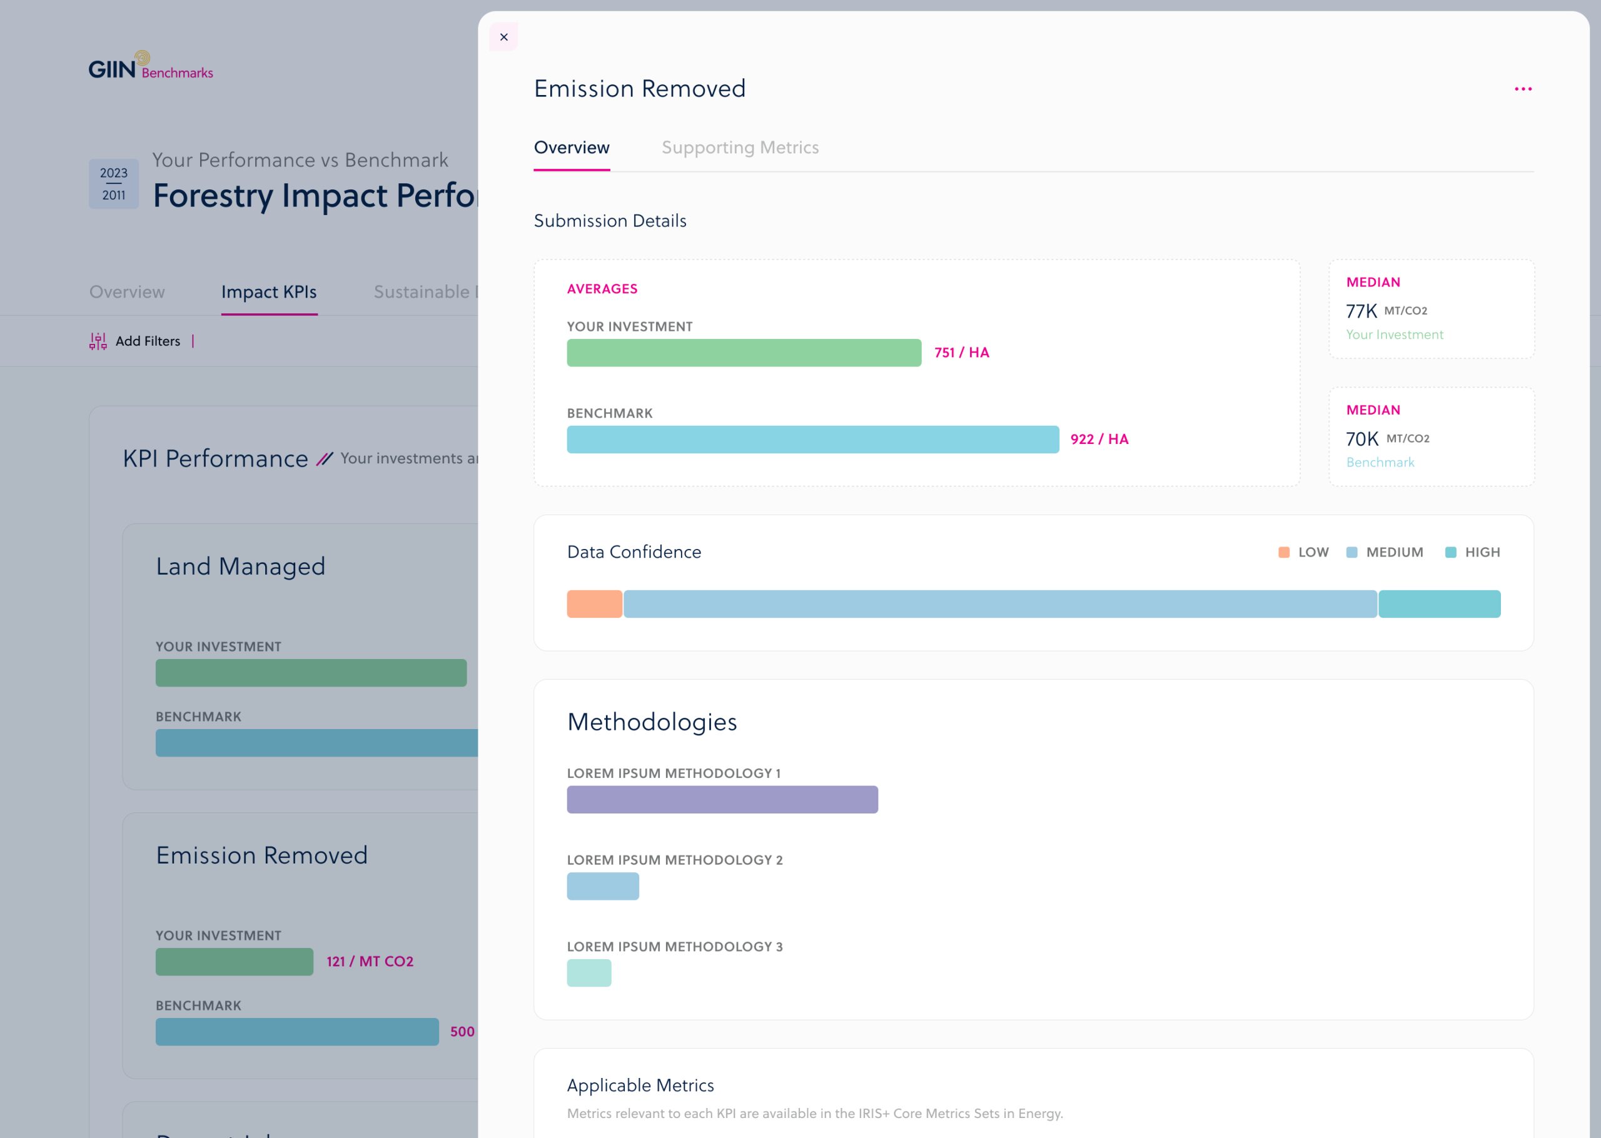Click the Emission Removed card title in background
Screen dimensions: 1601x1138
pyautogui.click(x=261, y=855)
